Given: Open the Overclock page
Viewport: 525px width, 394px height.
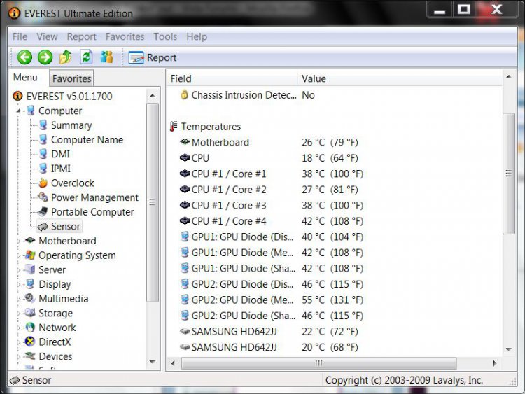Looking at the screenshot, I should click(x=73, y=183).
